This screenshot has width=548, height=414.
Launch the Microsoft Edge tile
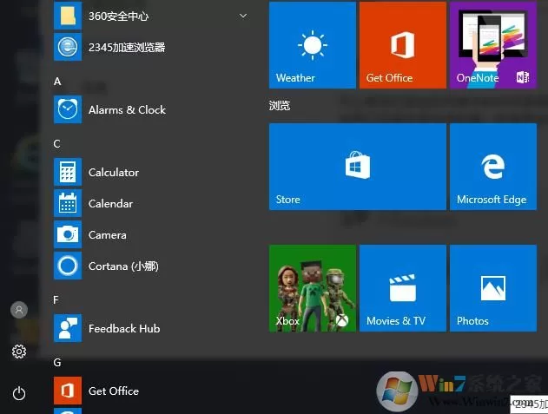click(493, 167)
